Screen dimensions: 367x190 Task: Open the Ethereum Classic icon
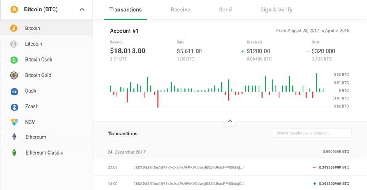(14, 153)
